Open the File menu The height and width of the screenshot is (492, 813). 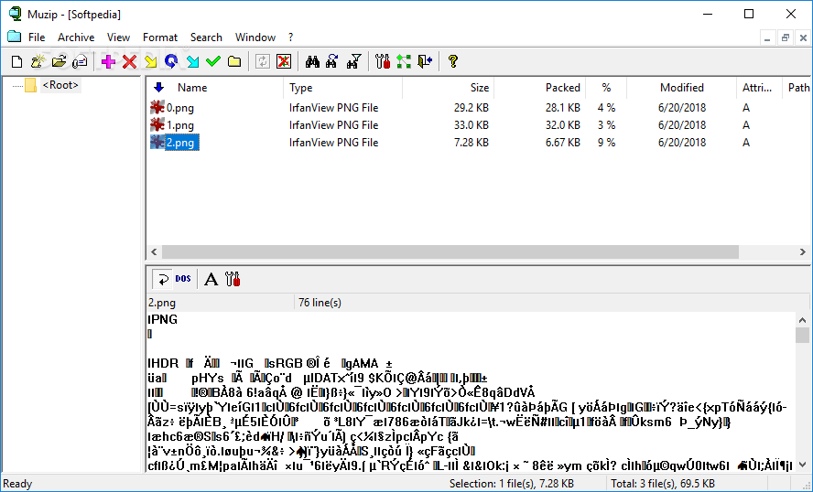[37, 37]
